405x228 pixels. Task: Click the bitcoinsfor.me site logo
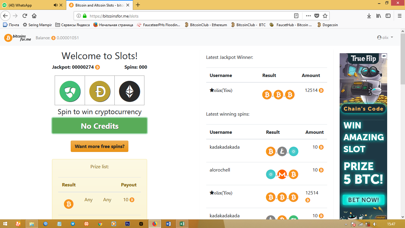(18, 38)
